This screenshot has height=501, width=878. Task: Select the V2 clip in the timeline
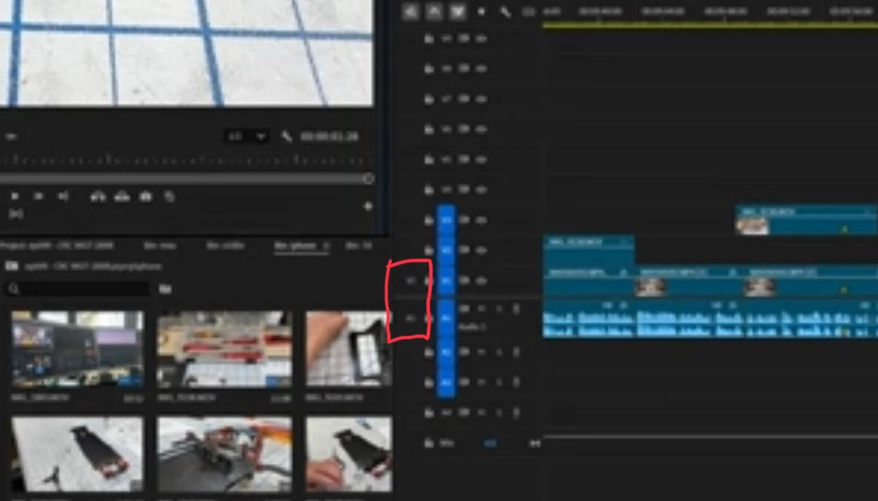(x=588, y=250)
